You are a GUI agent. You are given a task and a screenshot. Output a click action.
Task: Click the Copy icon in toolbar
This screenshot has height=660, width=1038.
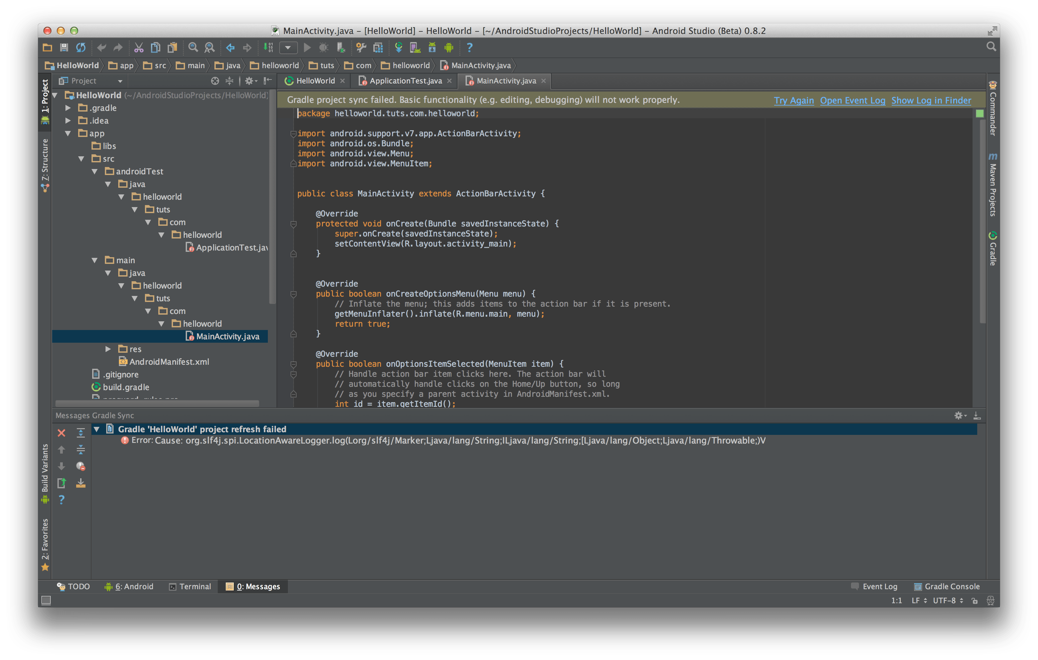156,47
